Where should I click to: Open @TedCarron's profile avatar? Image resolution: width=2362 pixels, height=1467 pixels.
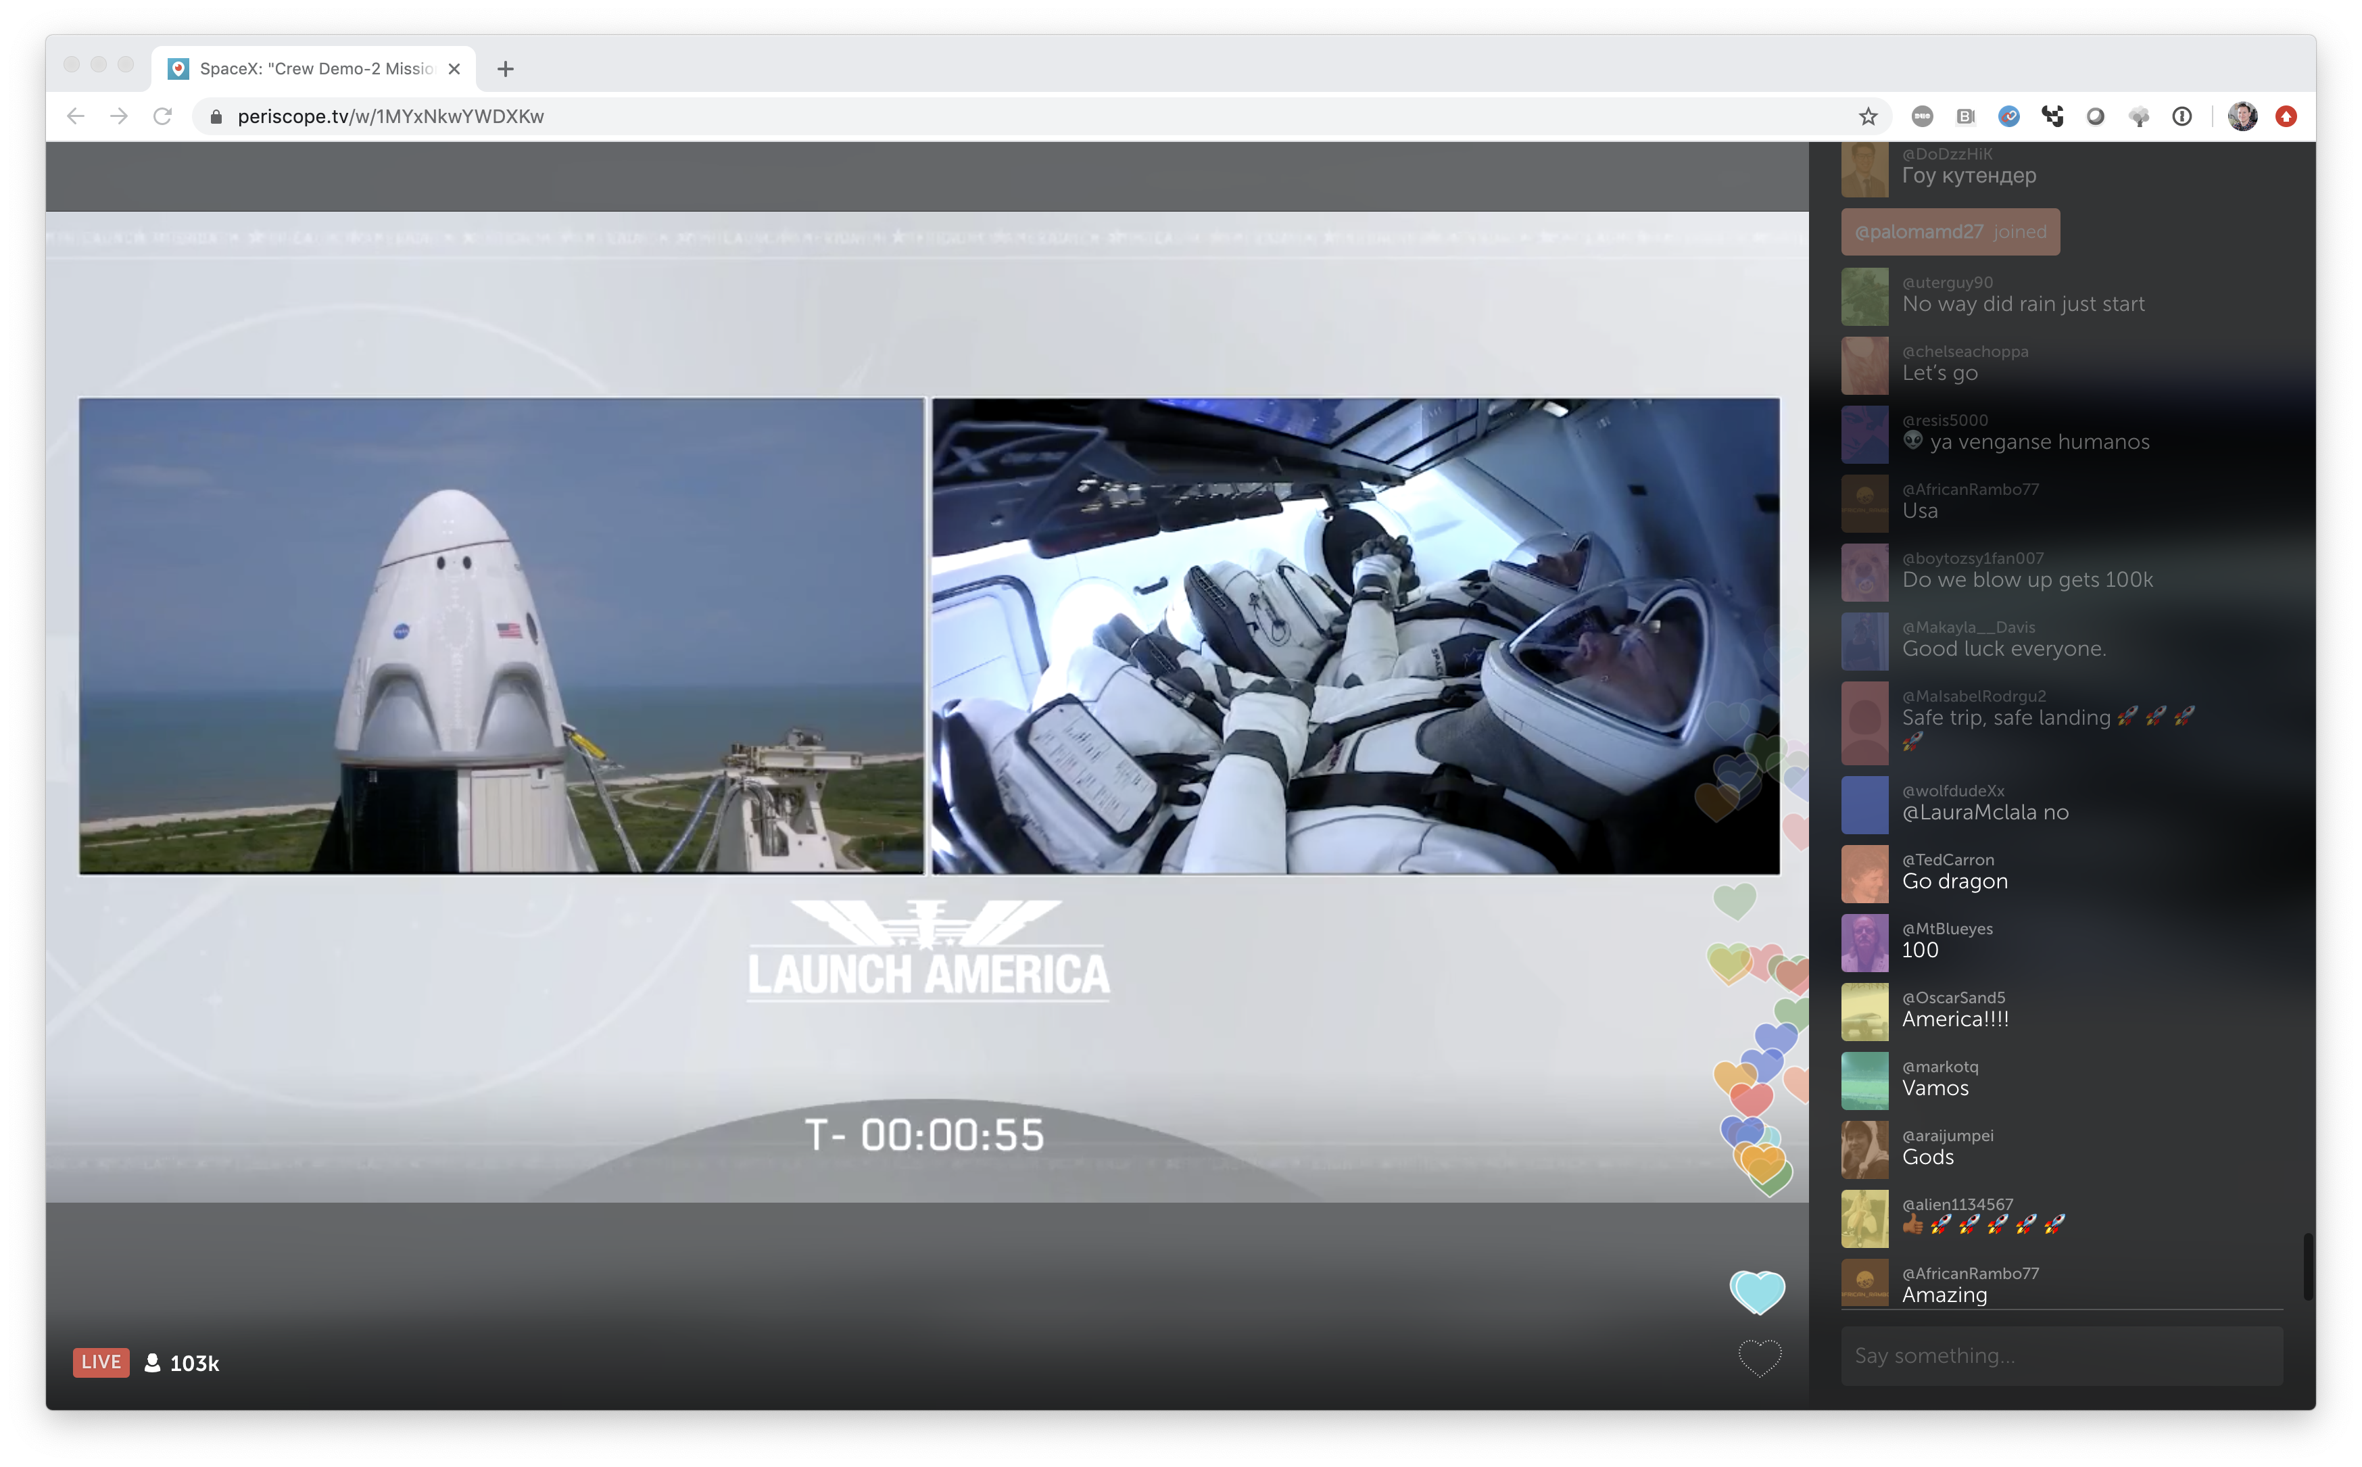point(1864,873)
